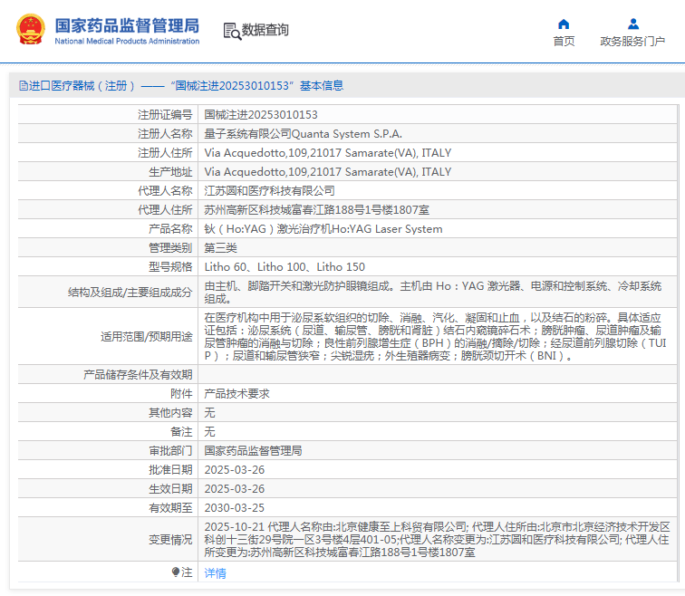Click the national emblem logo
Viewport: 685px width, 596px height.
click(30, 30)
